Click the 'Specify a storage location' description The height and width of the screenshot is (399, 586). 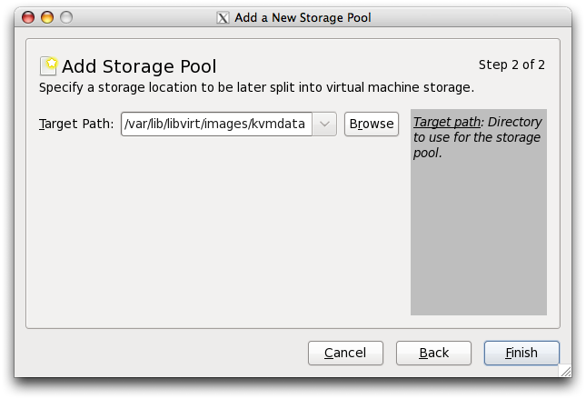pos(256,88)
